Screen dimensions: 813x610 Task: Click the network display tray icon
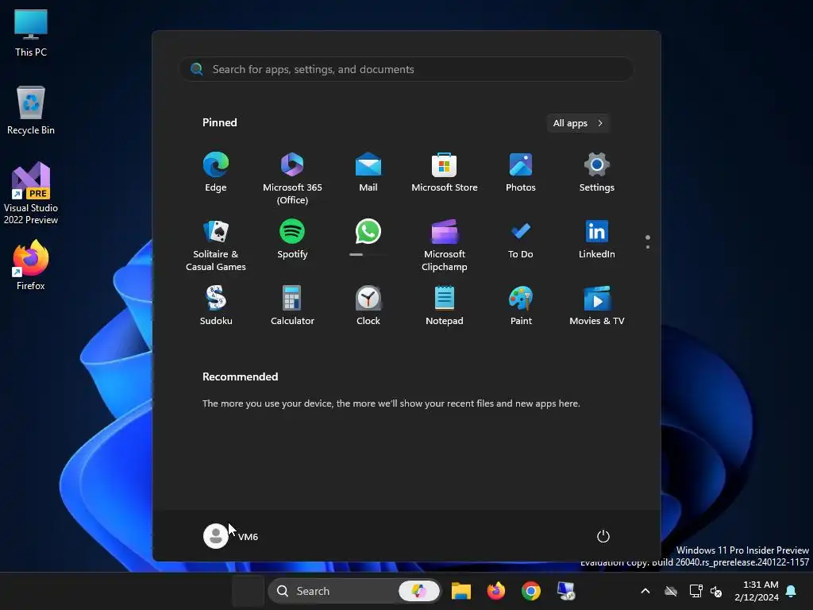695,591
